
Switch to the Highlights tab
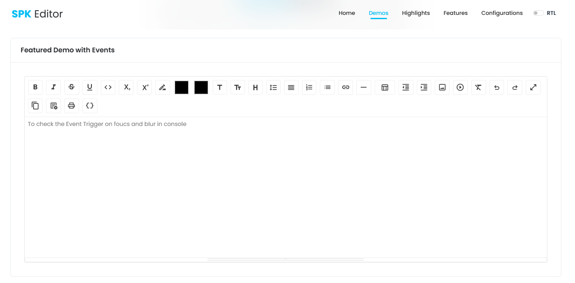coord(416,13)
